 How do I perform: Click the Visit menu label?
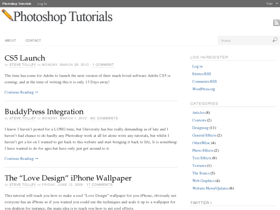(x=269, y=3)
